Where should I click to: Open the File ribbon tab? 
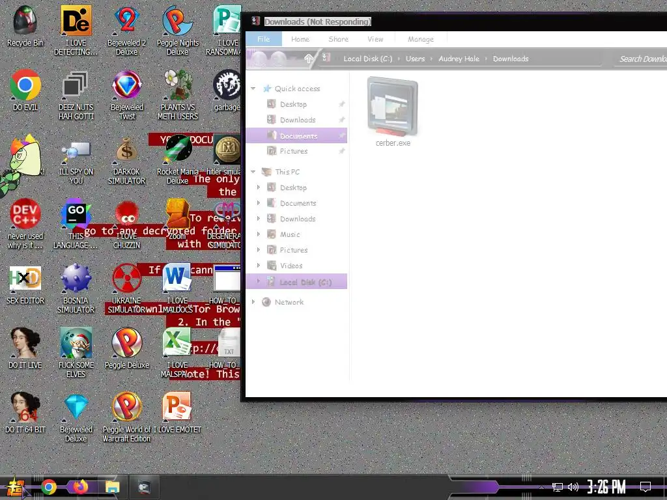coord(264,38)
